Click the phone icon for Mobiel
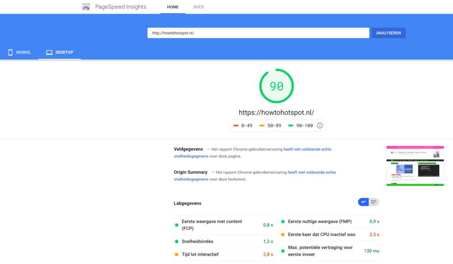Screen dimensions: 453x264 point(10,52)
